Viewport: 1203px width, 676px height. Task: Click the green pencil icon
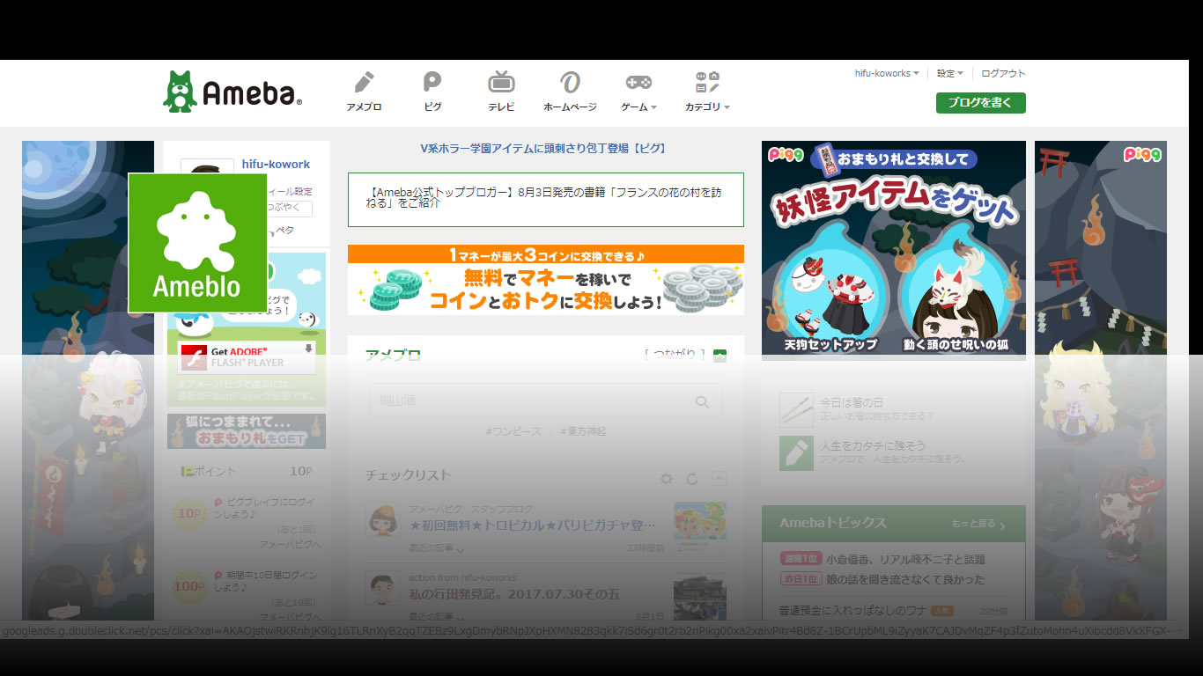[x=796, y=453]
